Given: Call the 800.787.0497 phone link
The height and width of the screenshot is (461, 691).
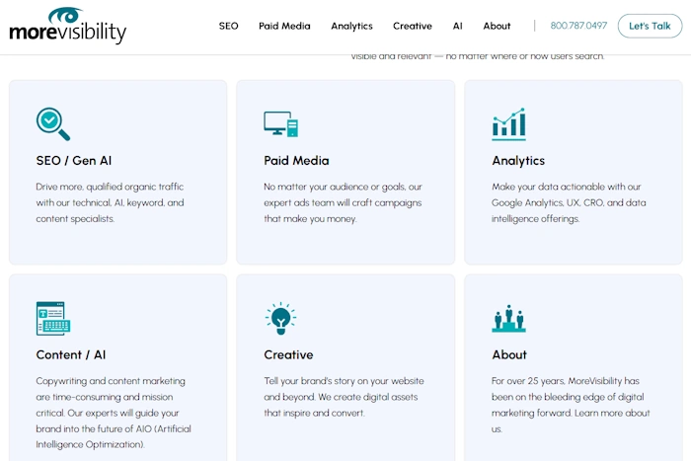Looking at the screenshot, I should point(578,26).
